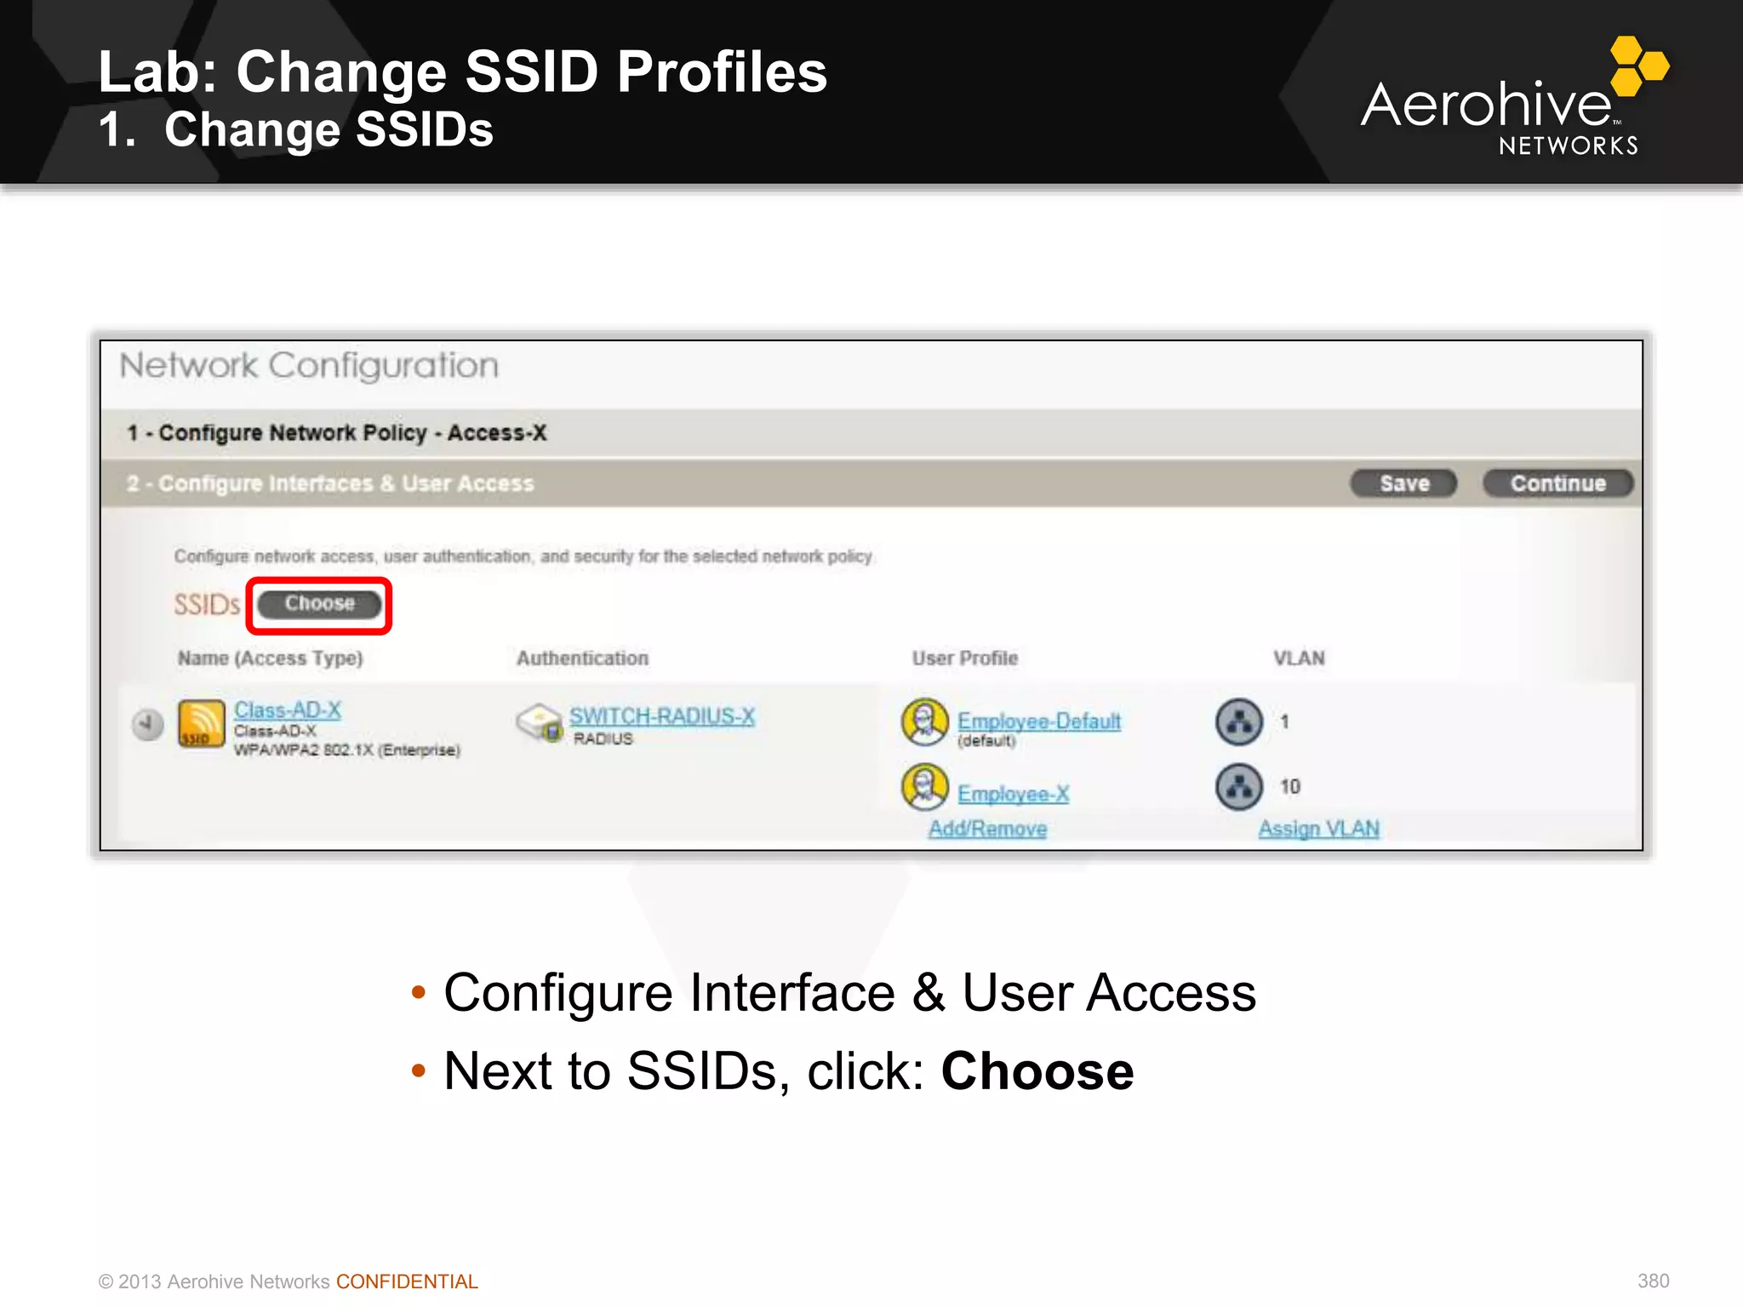The width and height of the screenshot is (1743, 1307).
Task: Click VLAN number 10 value
Action: click(x=1290, y=787)
